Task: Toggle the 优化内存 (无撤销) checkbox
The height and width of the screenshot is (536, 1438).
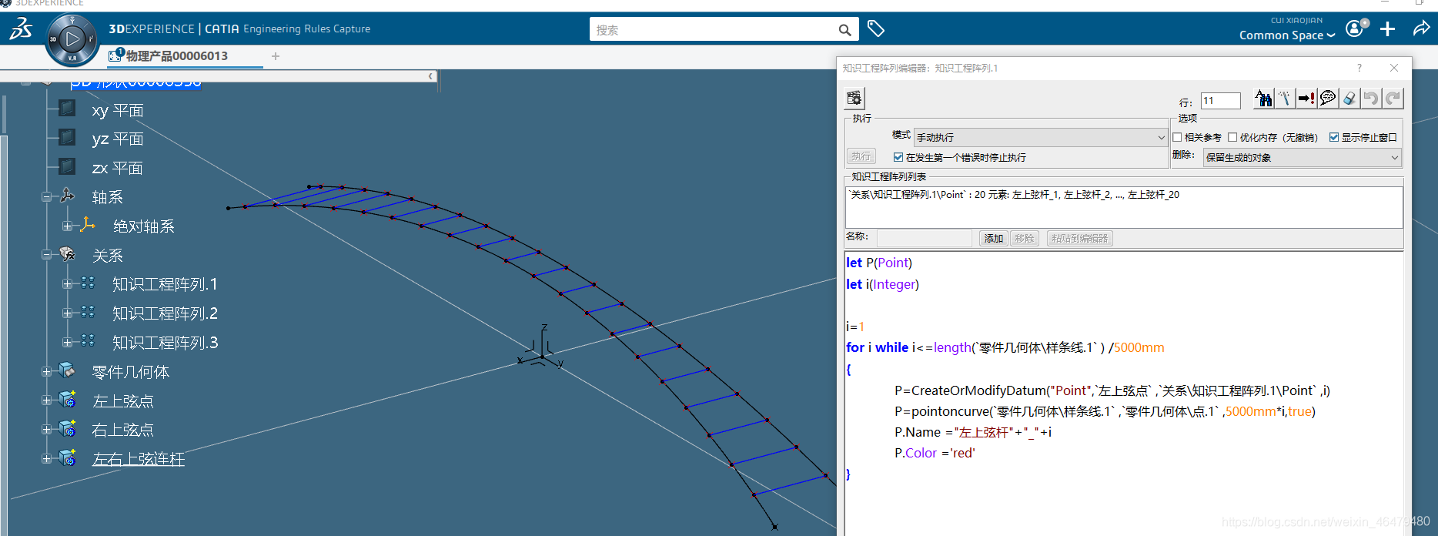Action: point(1232,137)
